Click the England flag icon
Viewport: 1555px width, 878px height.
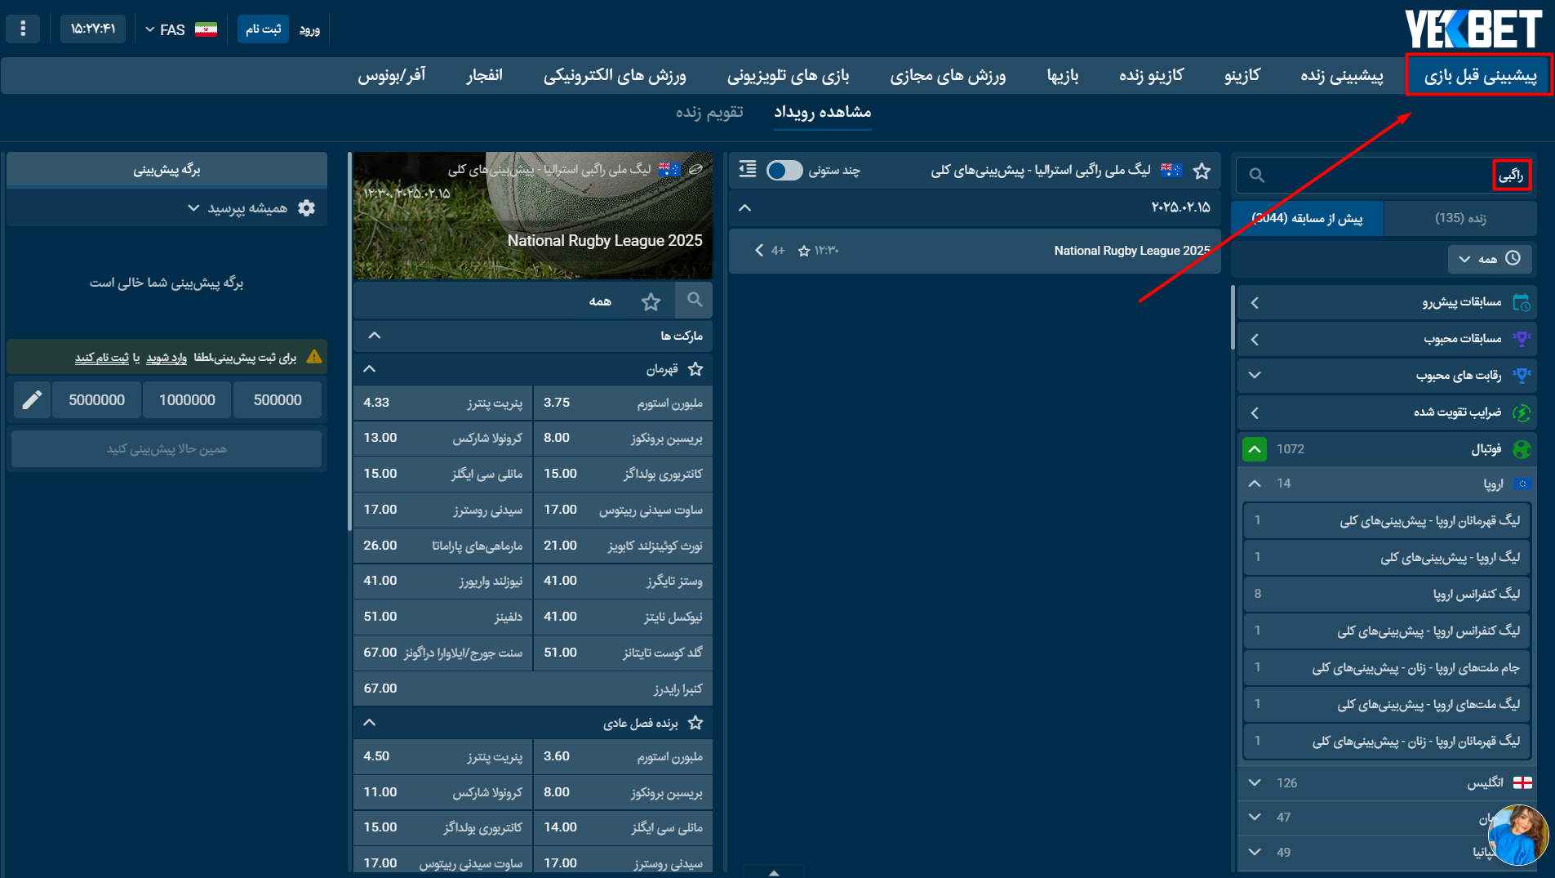pos(1522,782)
